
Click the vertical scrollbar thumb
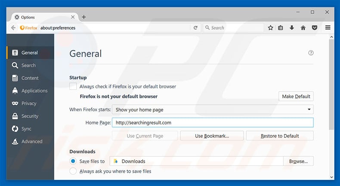tap(331, 85)
